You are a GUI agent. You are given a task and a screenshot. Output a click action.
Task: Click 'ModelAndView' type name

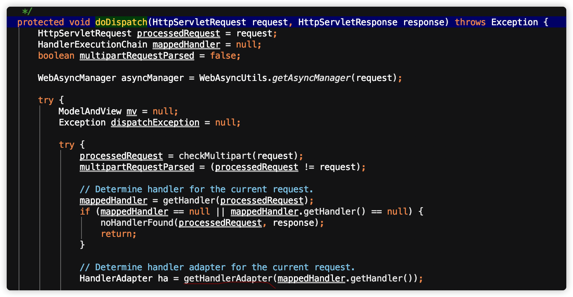[x=90, y=111]
